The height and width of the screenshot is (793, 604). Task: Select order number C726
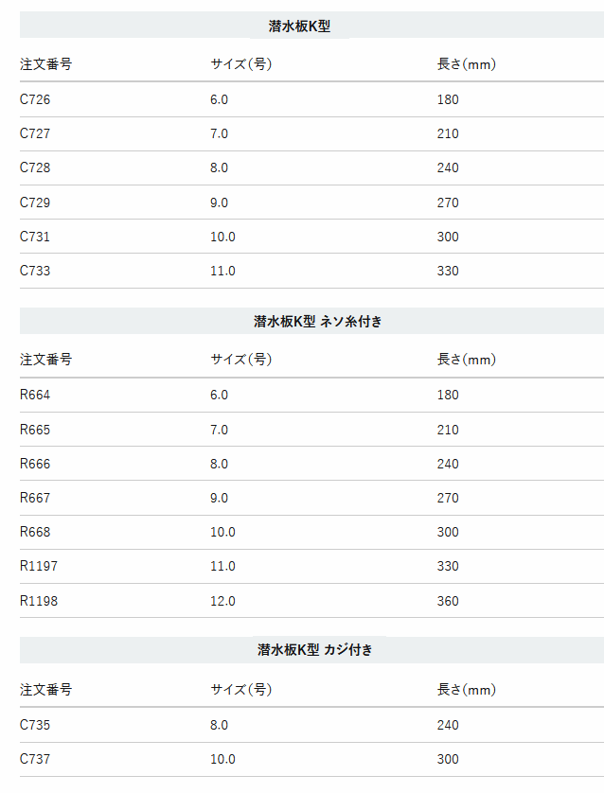tap(35, 99)
